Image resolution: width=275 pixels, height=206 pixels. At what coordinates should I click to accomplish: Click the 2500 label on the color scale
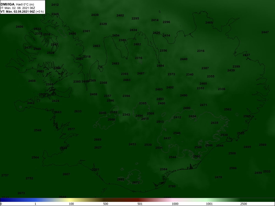pos(244,204)
